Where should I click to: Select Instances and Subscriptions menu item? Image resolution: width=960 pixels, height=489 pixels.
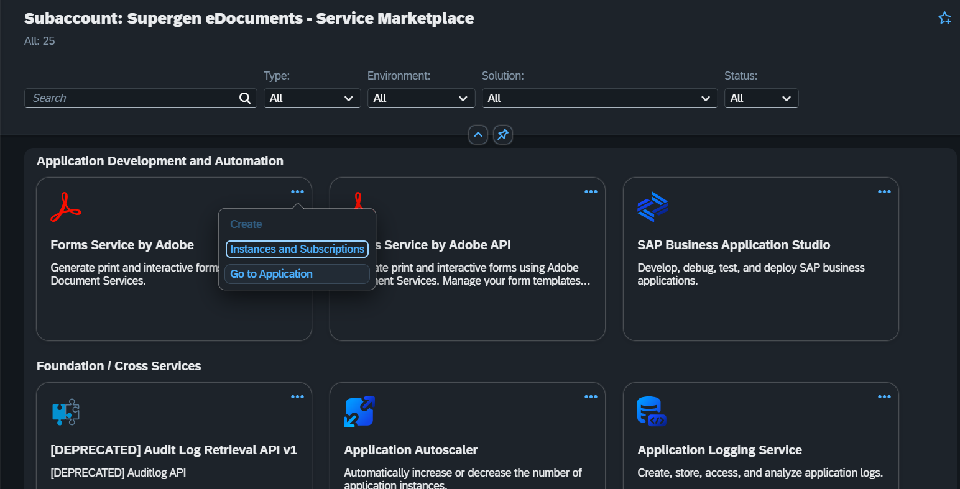tap(297, 249)
